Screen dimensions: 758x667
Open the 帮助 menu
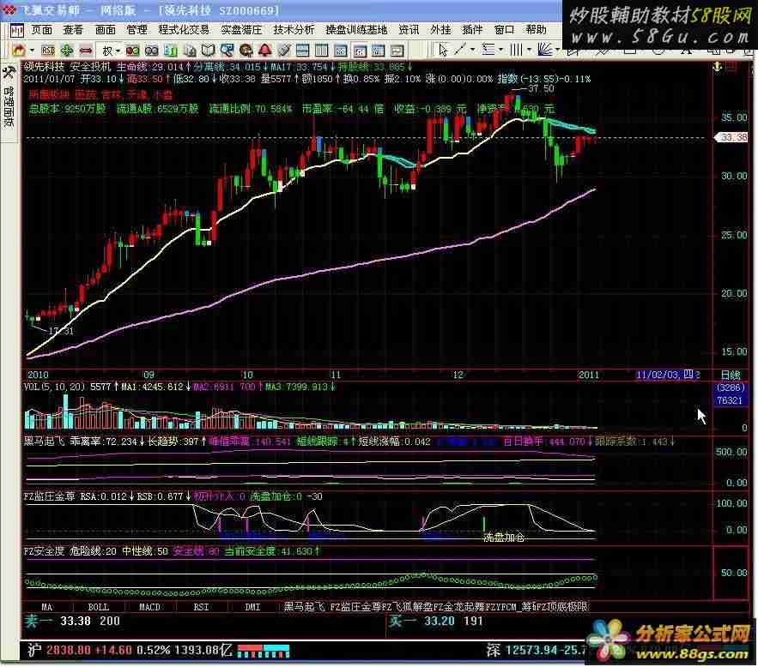point(537,30)
